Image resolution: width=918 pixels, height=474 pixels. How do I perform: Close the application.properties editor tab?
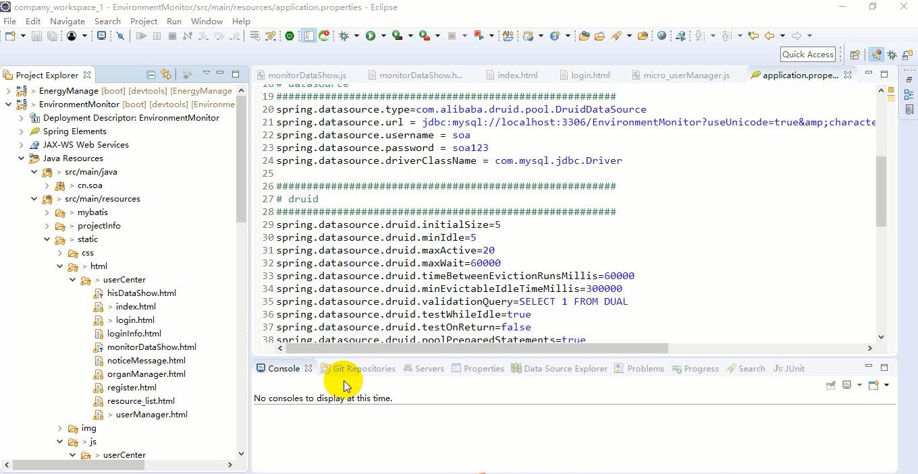[848, 75]
